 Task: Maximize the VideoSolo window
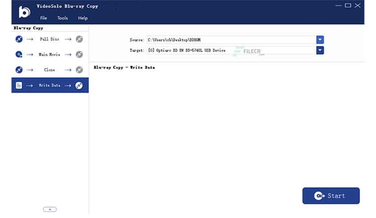tap(348, 5)
